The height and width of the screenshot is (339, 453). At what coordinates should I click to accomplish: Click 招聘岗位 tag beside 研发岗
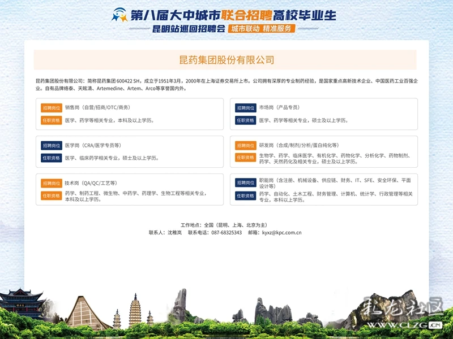click(246, 146)
